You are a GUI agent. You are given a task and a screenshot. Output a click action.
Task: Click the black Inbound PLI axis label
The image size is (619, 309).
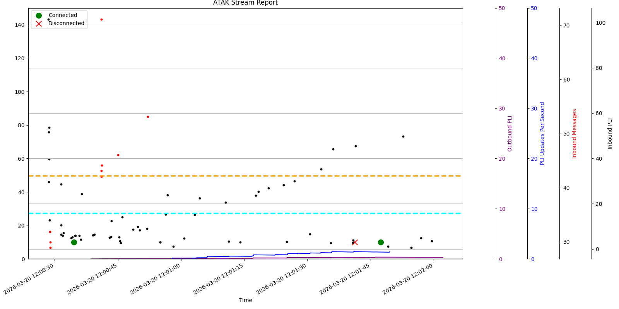click(x=610, y=134)
